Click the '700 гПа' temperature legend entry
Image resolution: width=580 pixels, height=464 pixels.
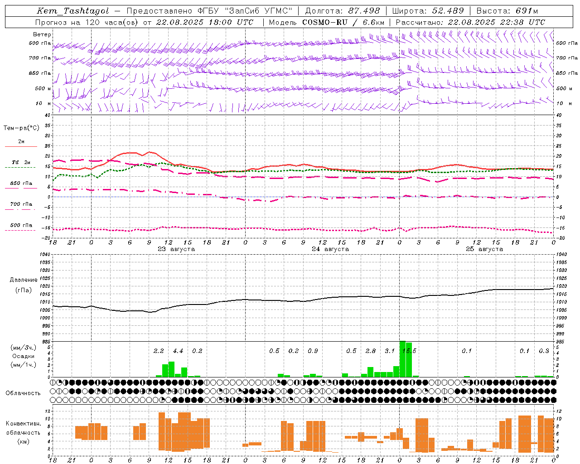pyautogui.click(x=21, y=204)
